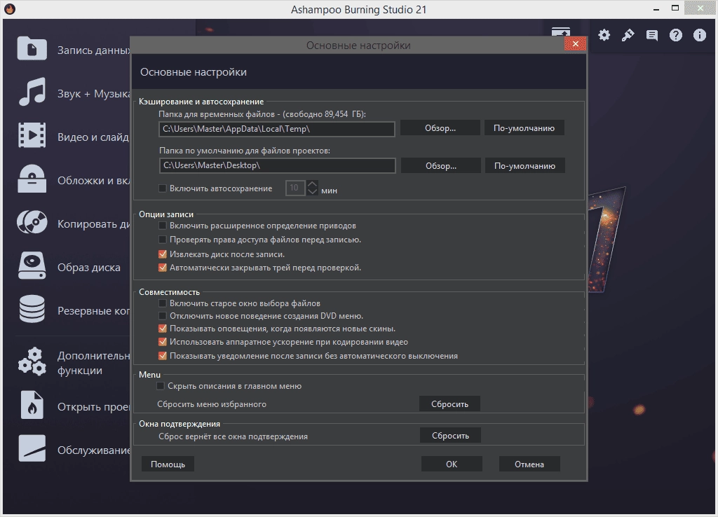Open the Открыть проект file icon

coord(32,405)
